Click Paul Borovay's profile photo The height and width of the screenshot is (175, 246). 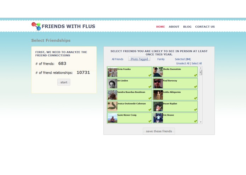coord(158,84)
